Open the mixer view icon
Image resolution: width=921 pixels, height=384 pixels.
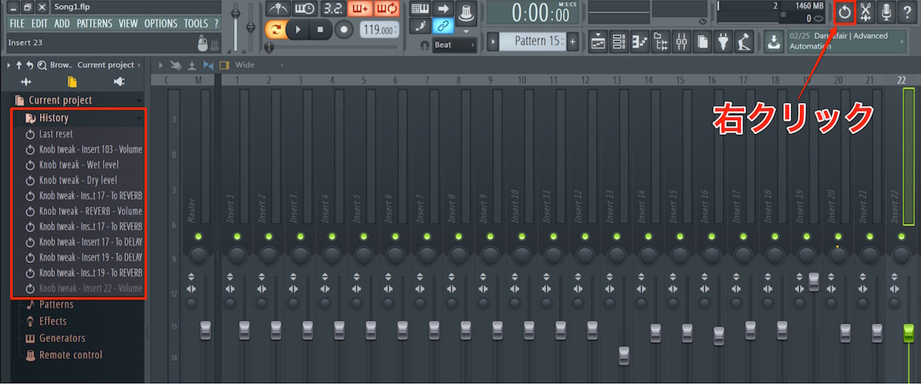682,42
